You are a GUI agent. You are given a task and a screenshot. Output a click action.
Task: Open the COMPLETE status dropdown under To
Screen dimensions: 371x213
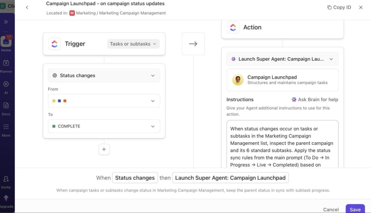pyautogui.click(x=104, y=126)
